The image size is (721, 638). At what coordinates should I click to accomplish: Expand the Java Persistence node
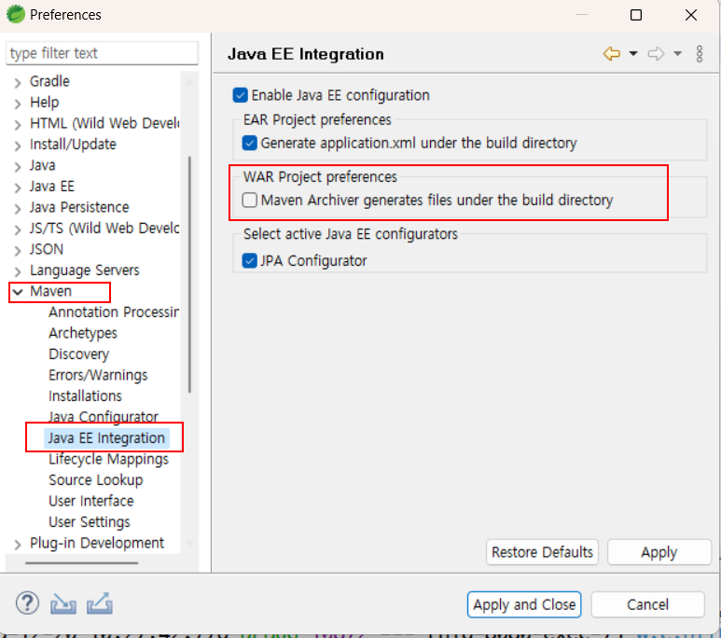(18, 208)
